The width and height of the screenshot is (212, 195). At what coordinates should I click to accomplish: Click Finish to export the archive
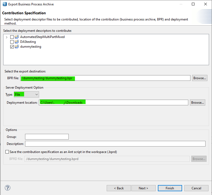click(170, 188)
